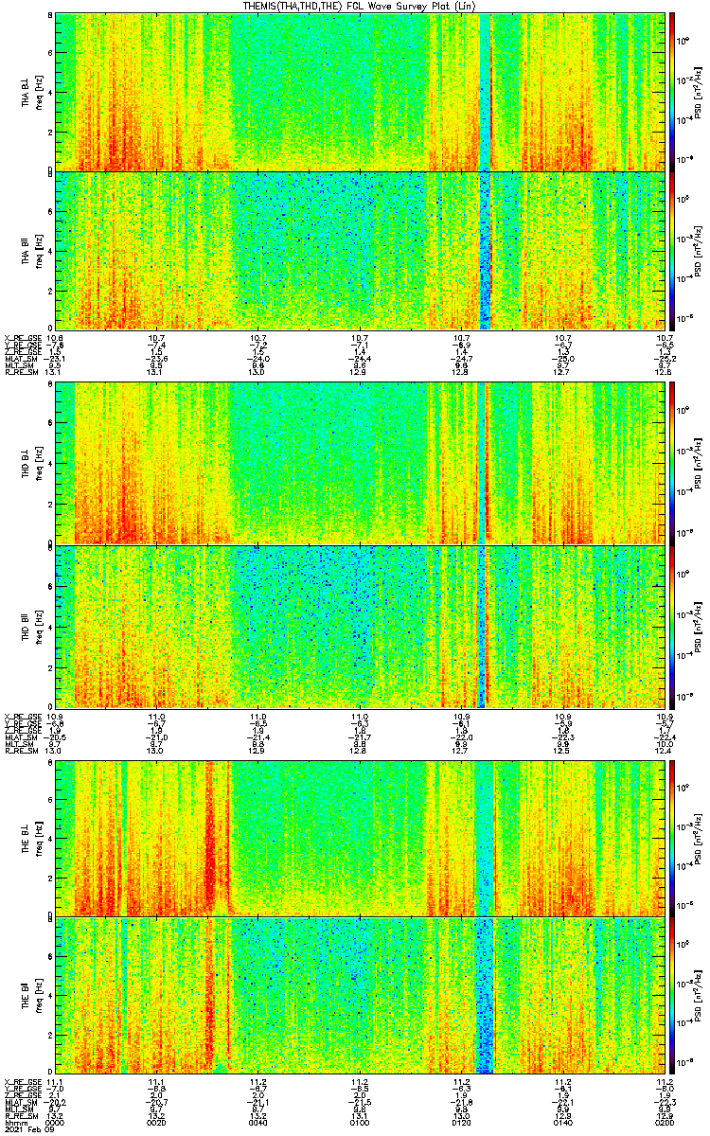This screenshot has height=1136, width=710.
Task: Click the THD B⊥ PSD color bar
Action: pyautogui.click(x=672, y=464)
